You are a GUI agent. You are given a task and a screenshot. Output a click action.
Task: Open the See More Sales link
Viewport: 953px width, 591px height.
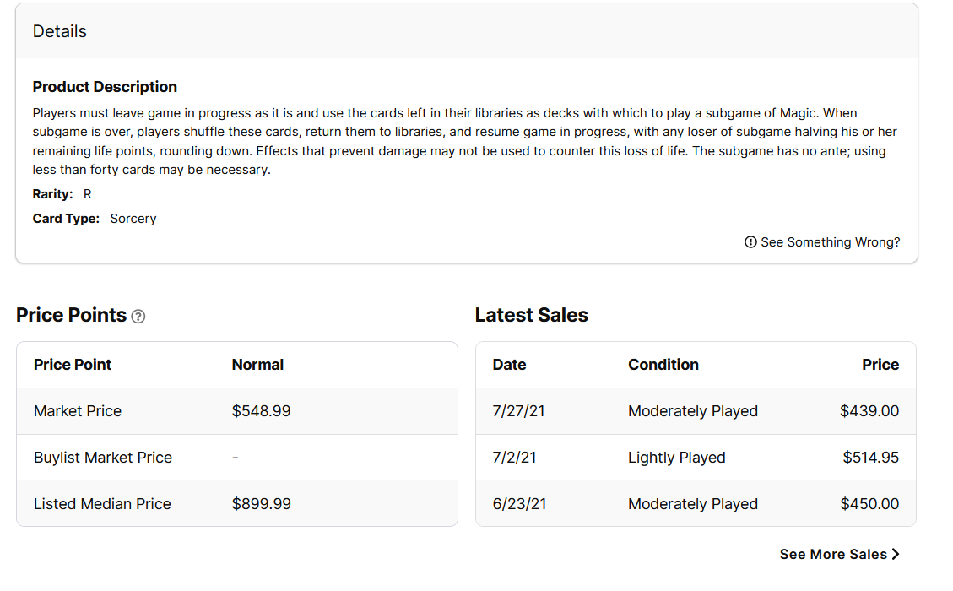click(x=833, y=554)
